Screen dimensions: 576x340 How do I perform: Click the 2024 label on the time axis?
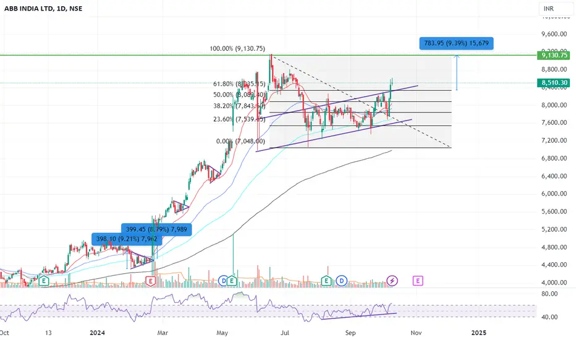[x=98, y=333]
